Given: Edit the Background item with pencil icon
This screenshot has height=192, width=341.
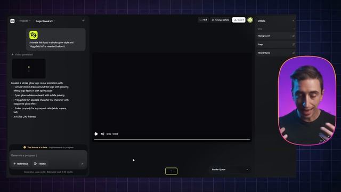Looking at the screenshot, I should pos(294,36).
